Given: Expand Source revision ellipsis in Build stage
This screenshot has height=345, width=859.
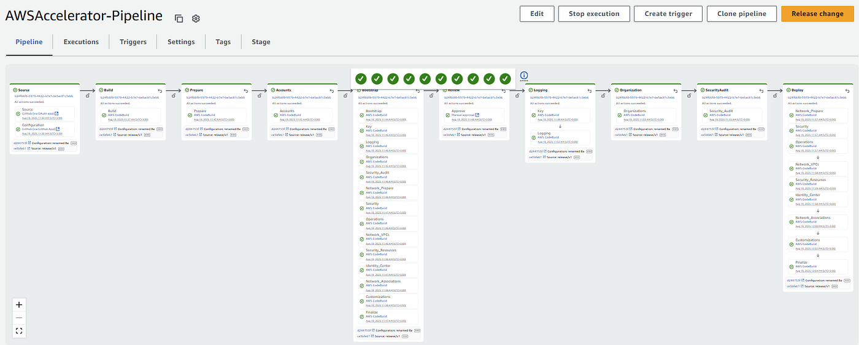Looking at the screenshot, I should tap(147, 135).
